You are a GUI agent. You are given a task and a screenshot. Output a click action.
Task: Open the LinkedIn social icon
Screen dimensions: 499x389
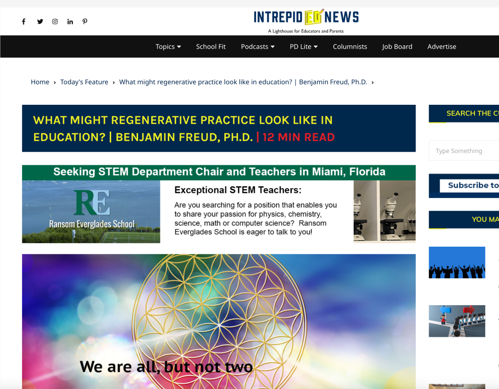click(70, 21)
